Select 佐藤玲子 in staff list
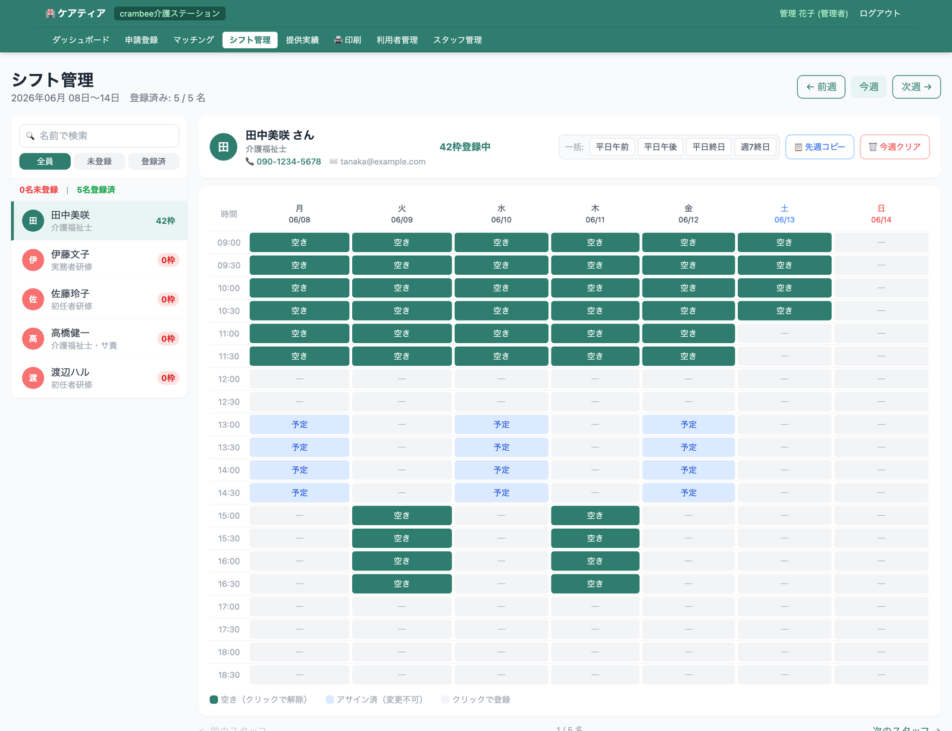Image resolution: width=952 pixels, height=731 pixels. coord(99,299)
